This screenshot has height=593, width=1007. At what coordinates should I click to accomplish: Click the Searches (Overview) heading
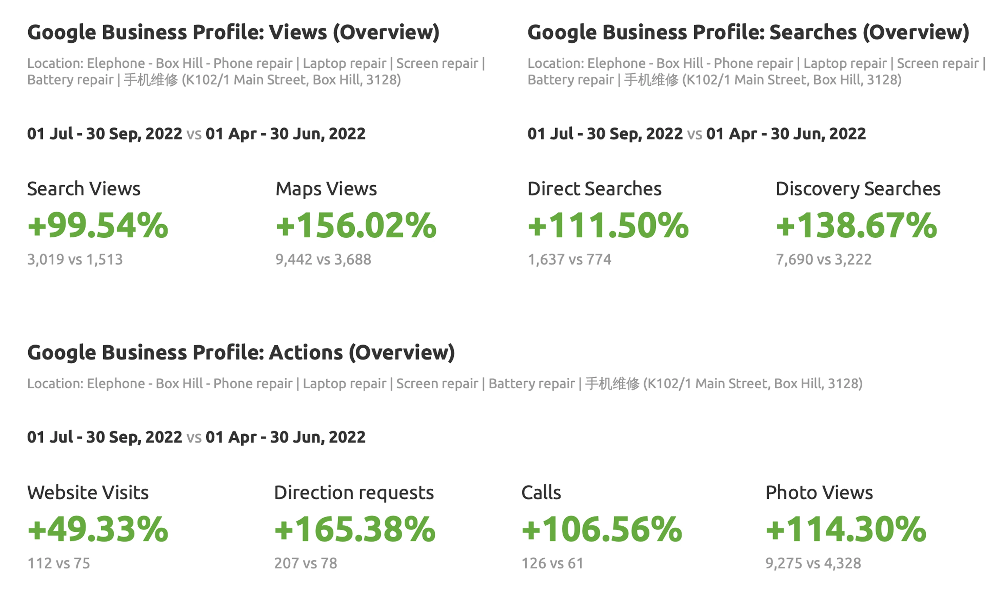coord(748,32)
